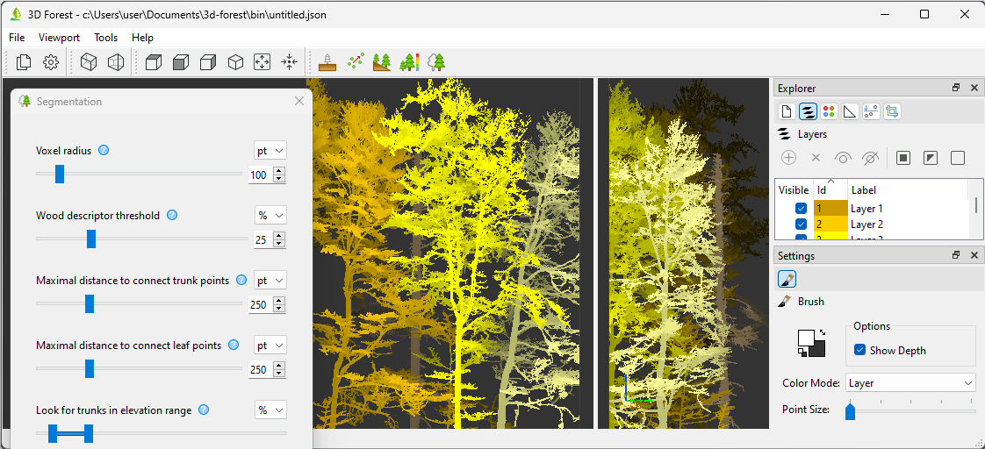This screenshot has width=985, height=449.
Task: Open the trunk points distance unit dropdown
Action: point(270,281)
